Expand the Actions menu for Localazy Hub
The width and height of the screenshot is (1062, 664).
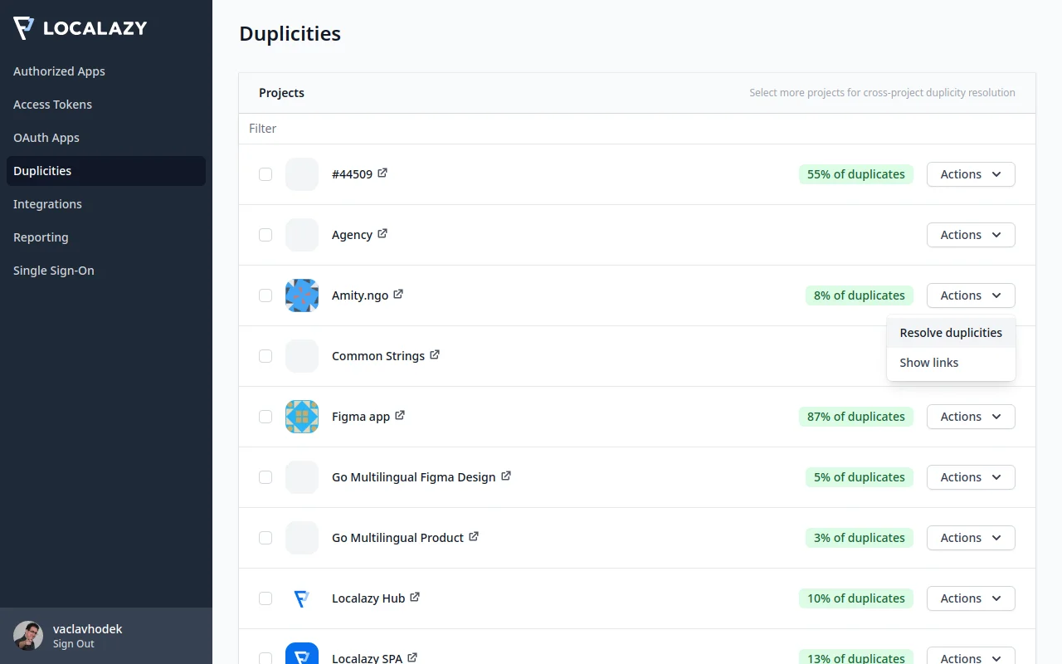971,598
